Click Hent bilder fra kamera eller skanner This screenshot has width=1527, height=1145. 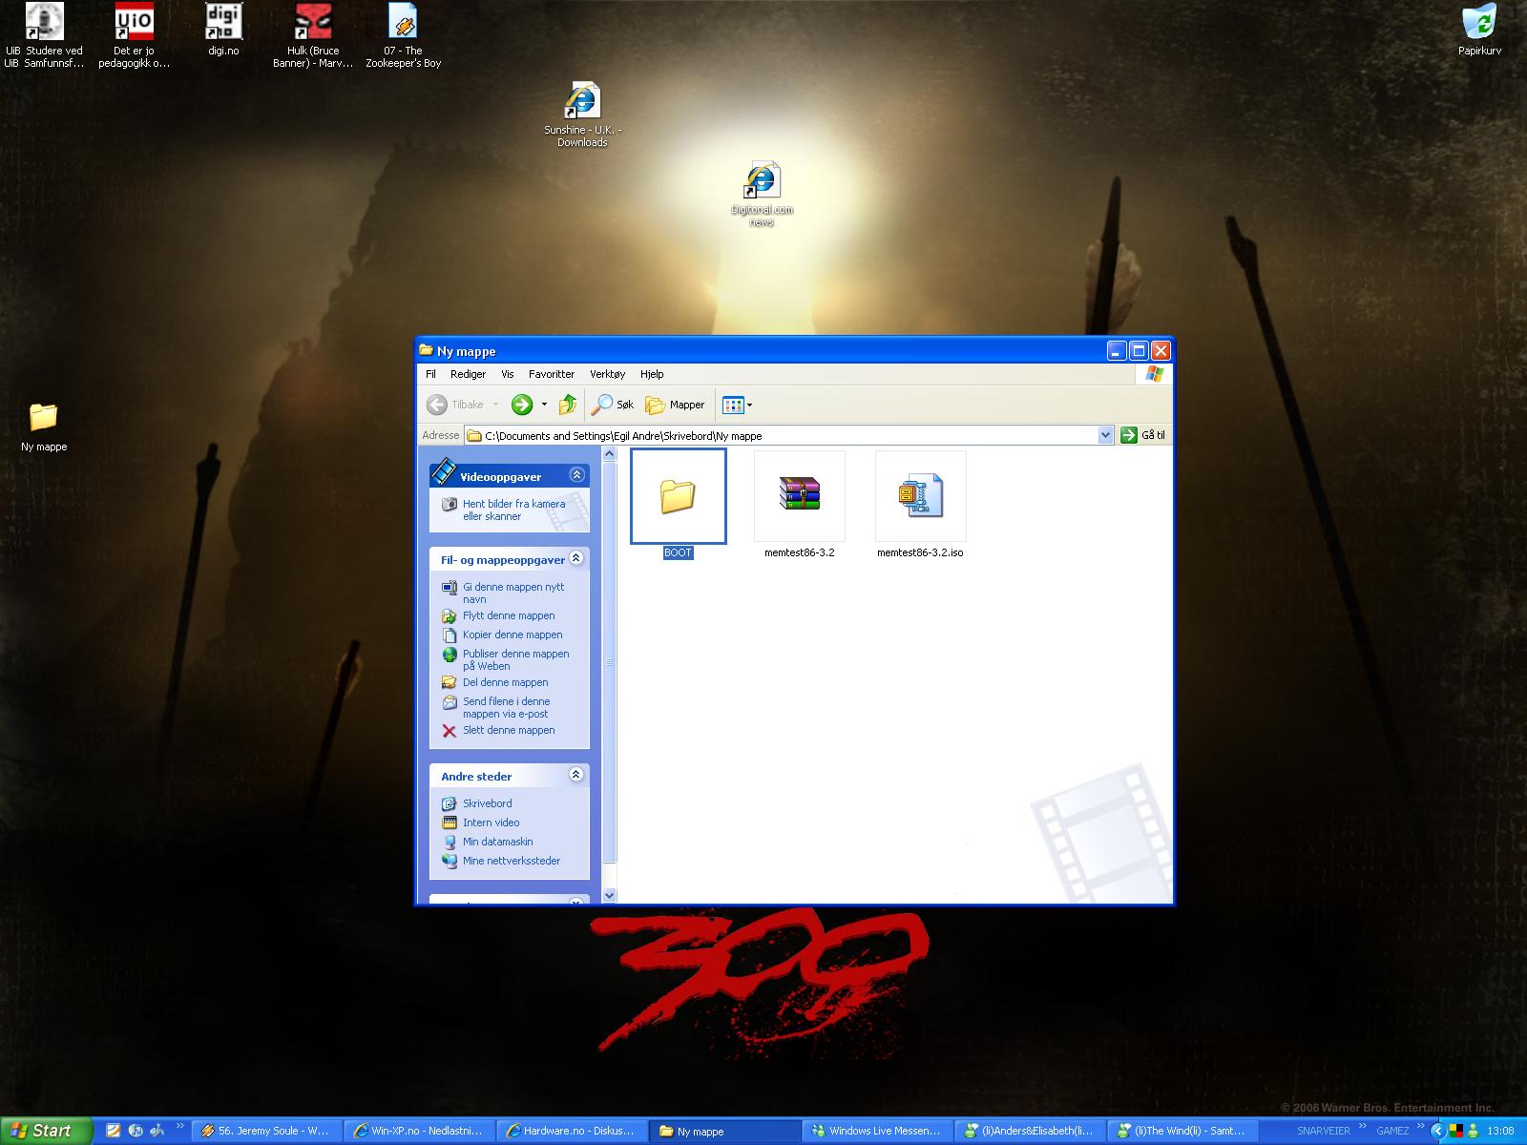(513, 510)
